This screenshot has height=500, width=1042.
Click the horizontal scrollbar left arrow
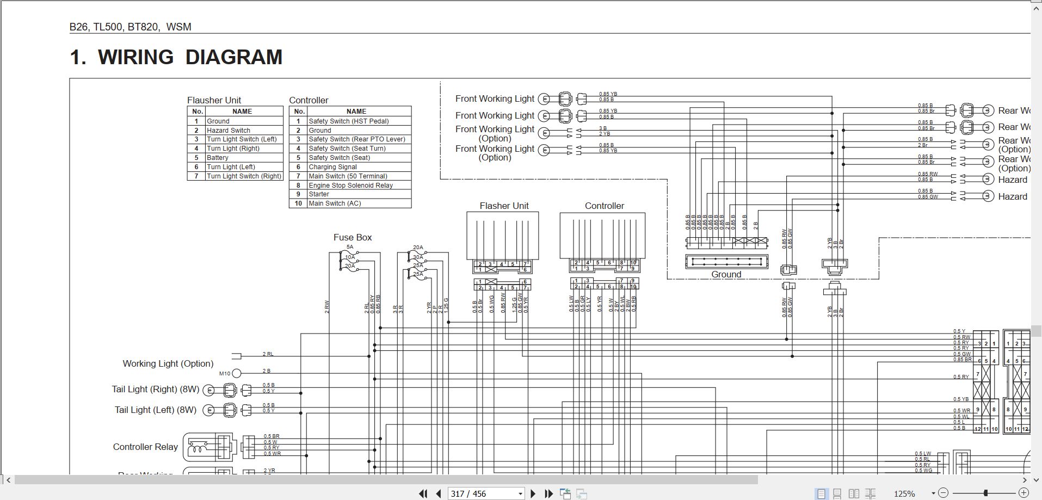click(x=8, y=480)
